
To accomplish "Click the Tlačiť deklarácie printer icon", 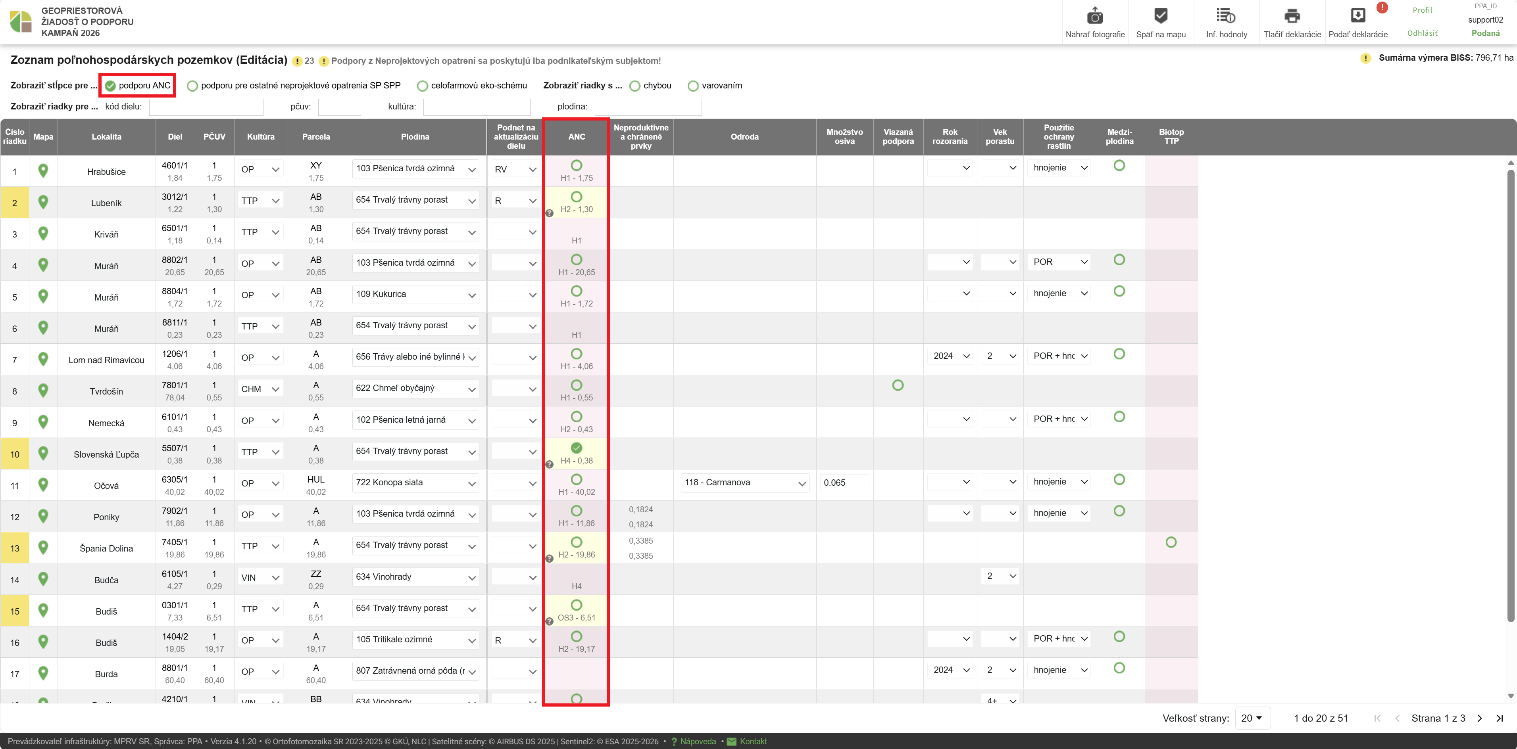I will click(x=1292, y=17).
